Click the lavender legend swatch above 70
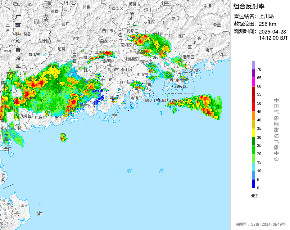The image size is (290, 230). pyautogui.click(x=253, y=65)
